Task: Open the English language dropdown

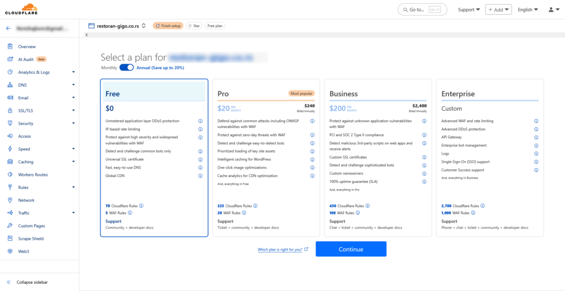Action: pyautogui.click(x=528, y=9)
